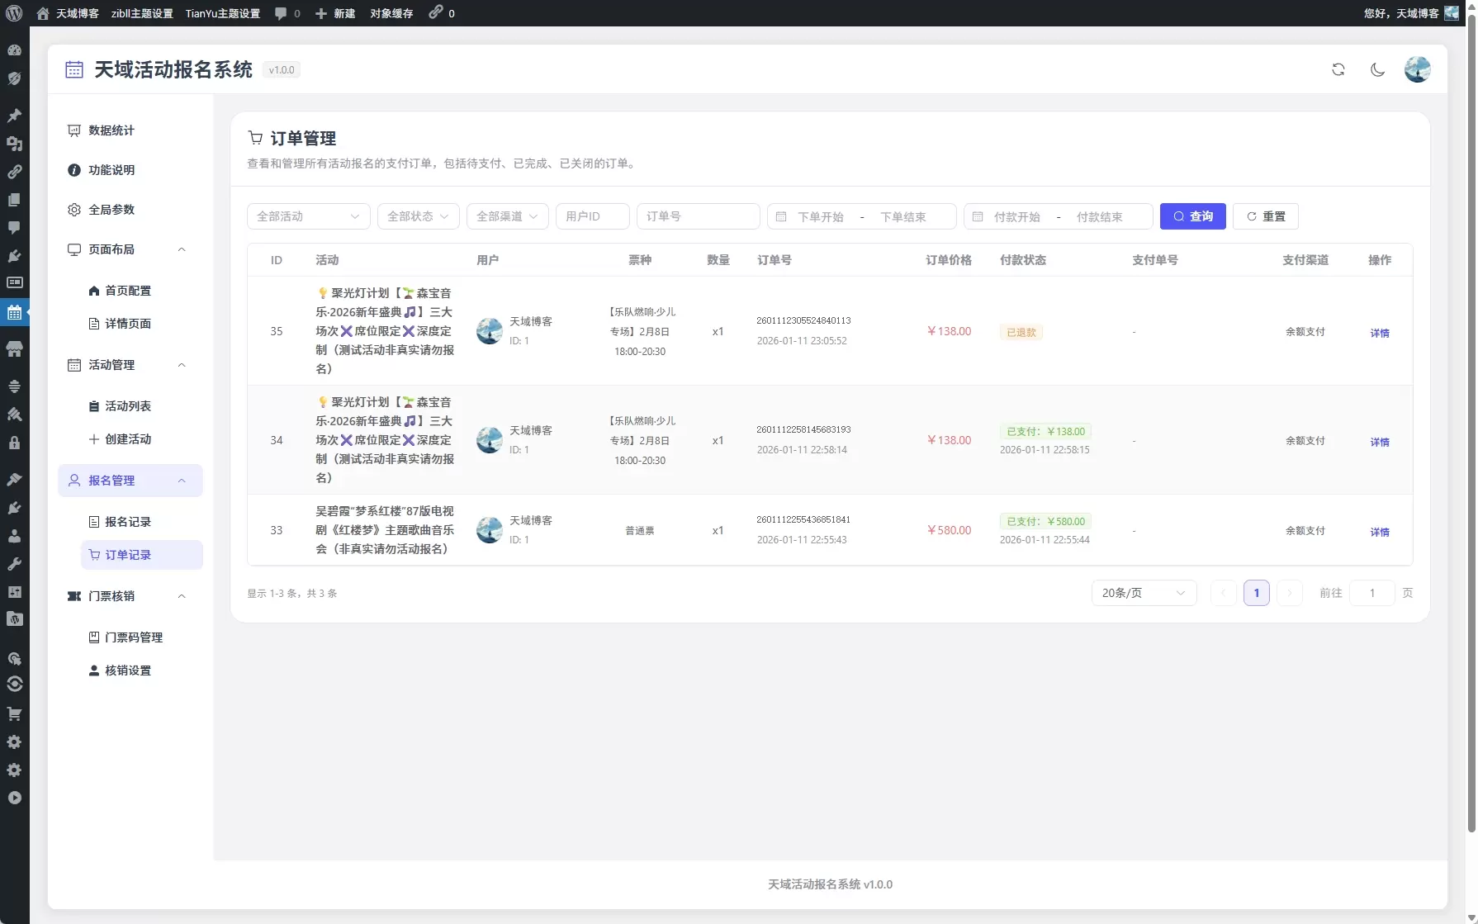Focus the 用户ID input field
1478x924 pixels.
pyautogui.click(x=593, y=216)
